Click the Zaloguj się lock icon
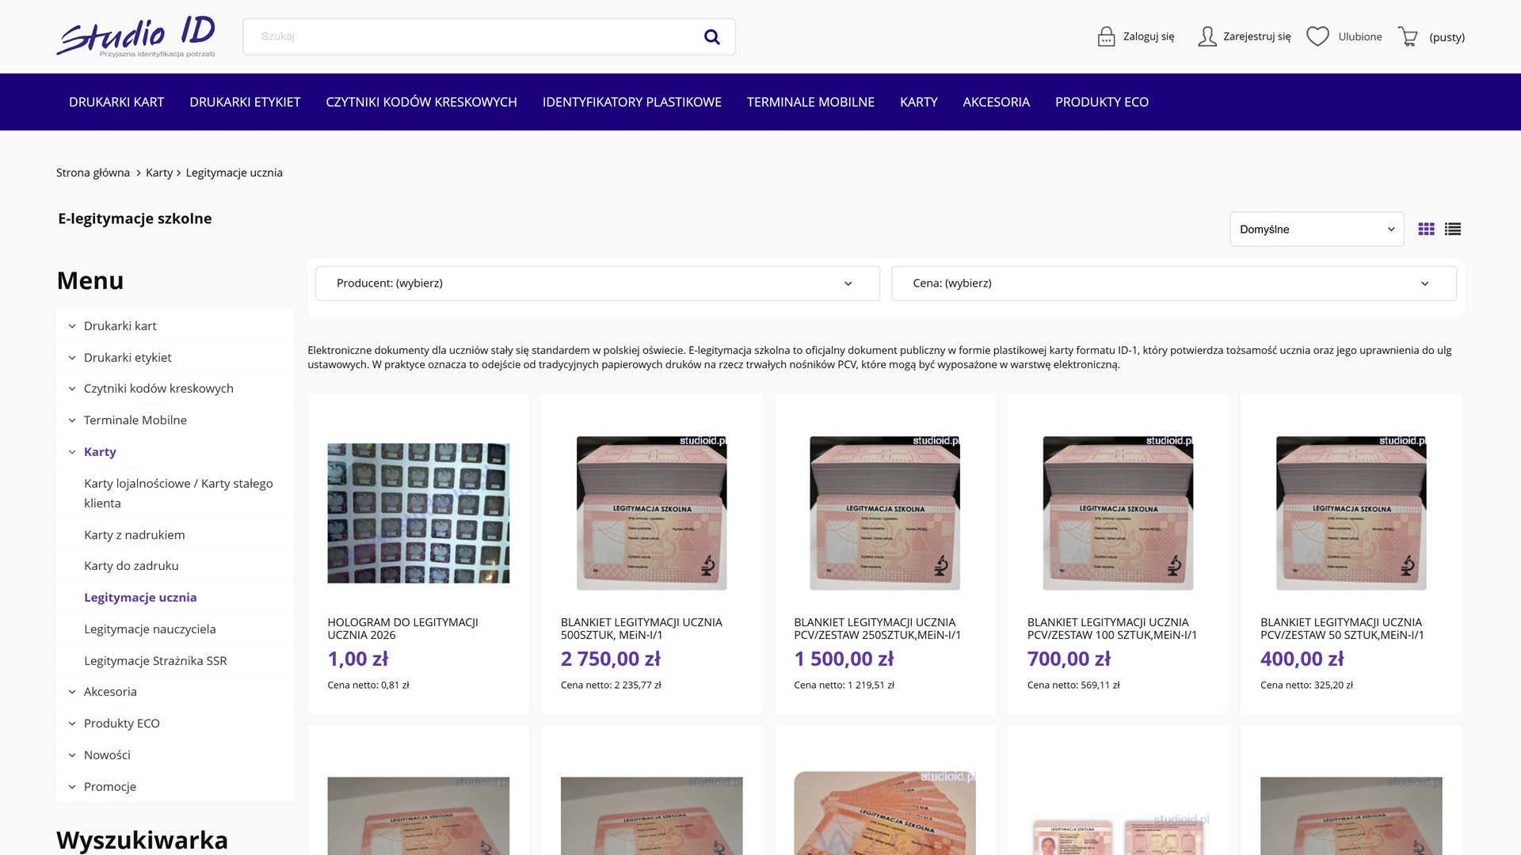Viewport: 1521px width, 855px height. click(x=1106, y=36)
